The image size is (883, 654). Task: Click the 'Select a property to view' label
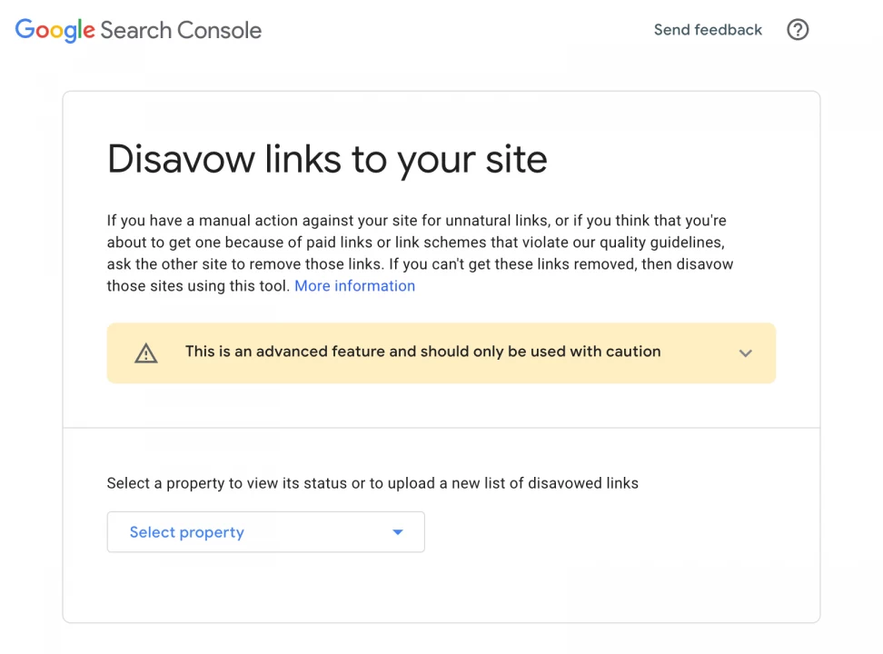tap(372, 483)
